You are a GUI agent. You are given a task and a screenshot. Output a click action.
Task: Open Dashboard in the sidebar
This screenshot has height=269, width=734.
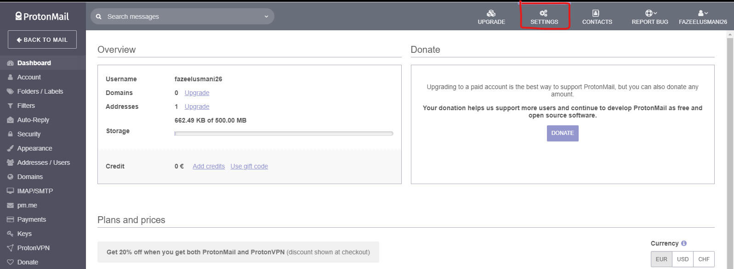(43, 63)
